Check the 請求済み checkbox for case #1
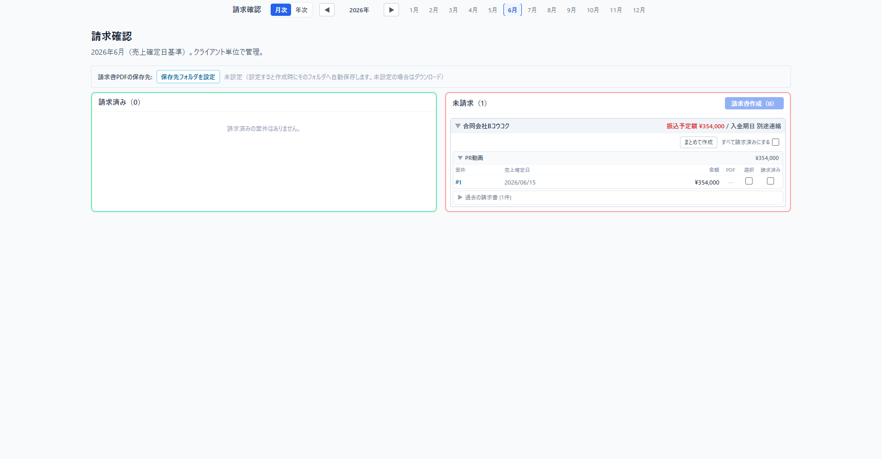882x459 pixels. point(770,181)
